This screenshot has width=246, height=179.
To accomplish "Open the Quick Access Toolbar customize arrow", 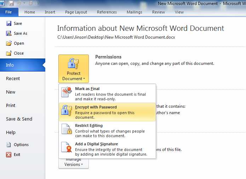I will click(x=38, y=3).
